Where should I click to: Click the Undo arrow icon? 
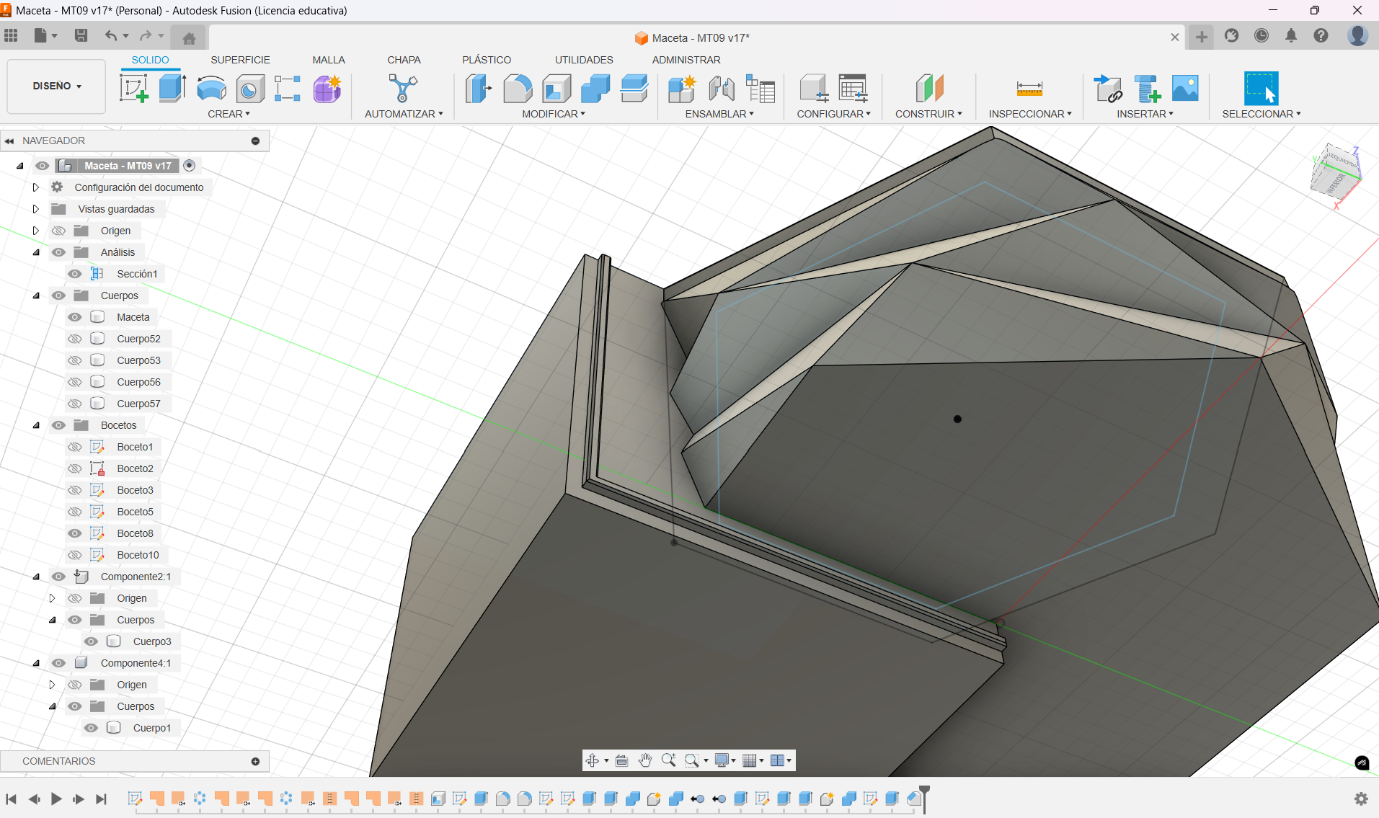coord(110,35)
